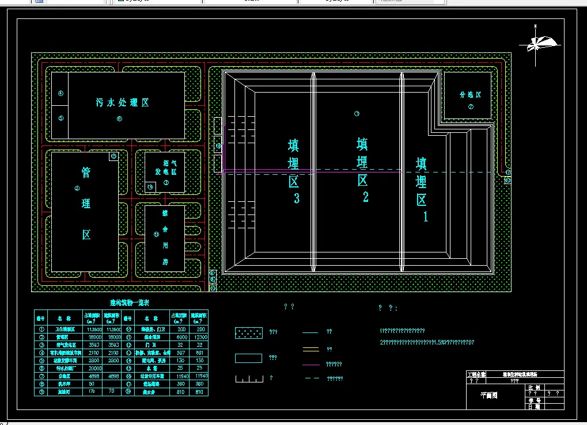
Task: Click the magenta line legend sample
Action: tap(310, 364)
